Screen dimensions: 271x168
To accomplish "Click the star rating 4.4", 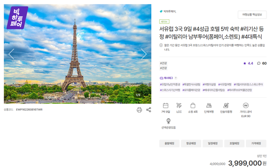I will coord(248,63).
